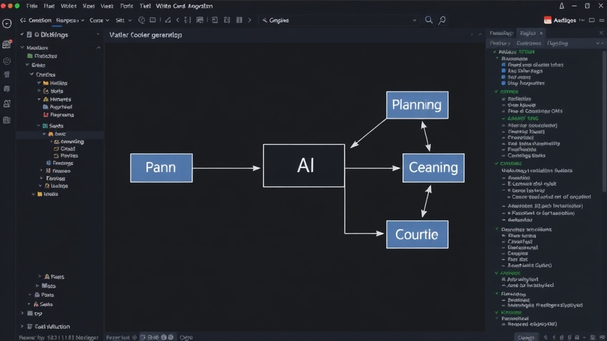Click the highlighted selected folder row in tree

(60, 134)
